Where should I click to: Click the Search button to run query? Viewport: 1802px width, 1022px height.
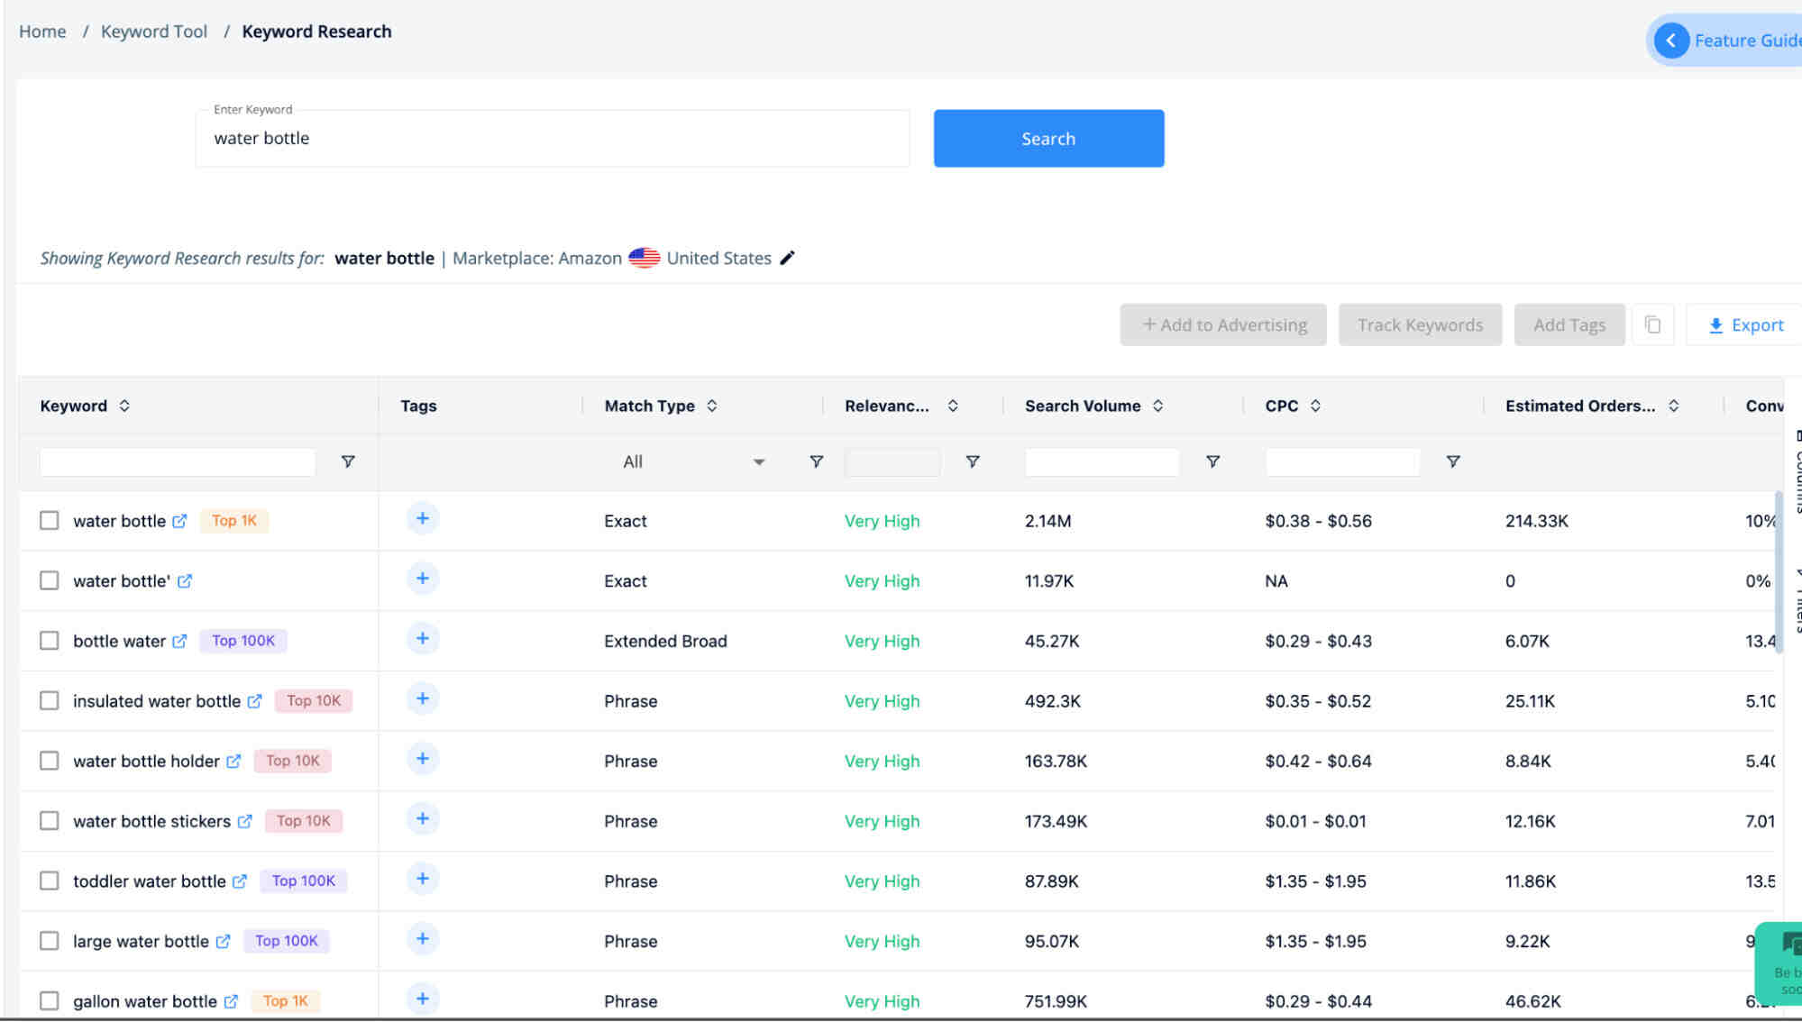pyautogui.click(x=1048, y=137)
